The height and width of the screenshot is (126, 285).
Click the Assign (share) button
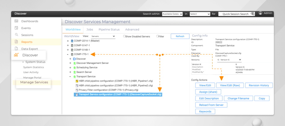pos(208,92)
